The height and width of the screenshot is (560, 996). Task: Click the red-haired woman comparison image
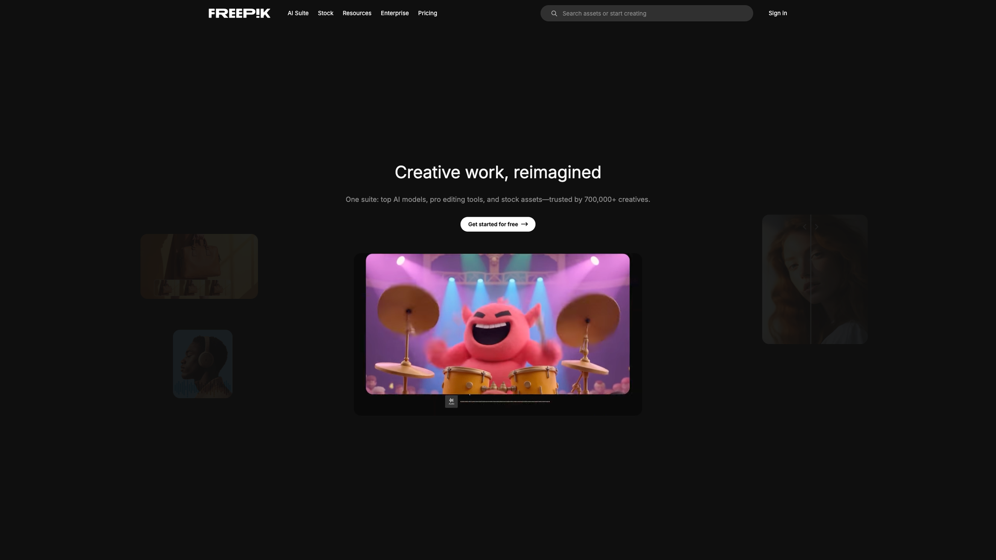click(814, 279)
